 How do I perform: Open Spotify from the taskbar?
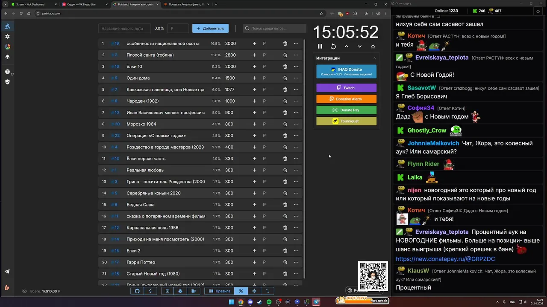(x=269, y=302)
